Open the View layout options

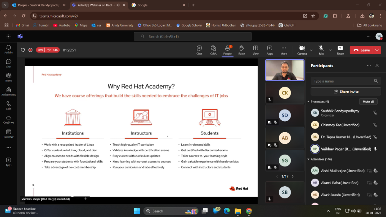coord(256,50)
